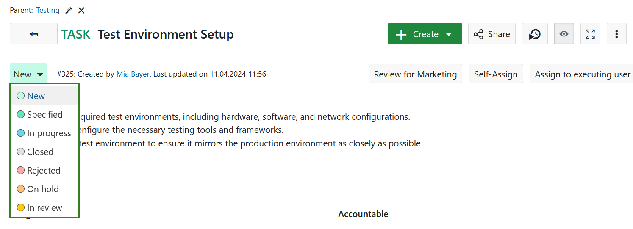Click the Share button
The image size is (633, 229).
coord(491,34)
